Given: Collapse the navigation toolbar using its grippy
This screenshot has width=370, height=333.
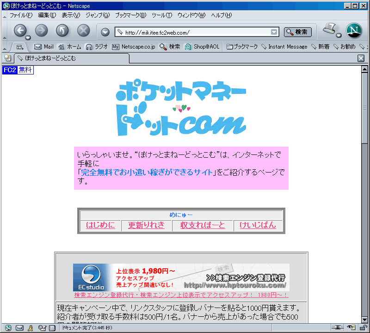Looking at the screenshot, I should 5,31.
